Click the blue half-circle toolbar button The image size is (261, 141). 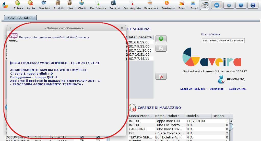241,5
